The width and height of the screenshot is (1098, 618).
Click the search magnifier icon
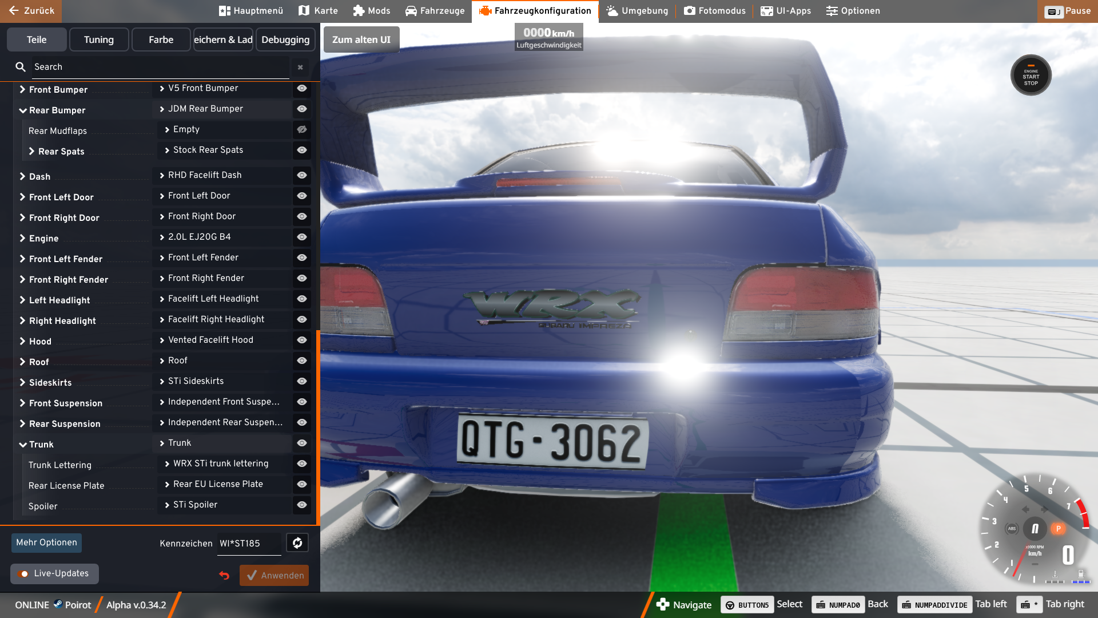21,67
